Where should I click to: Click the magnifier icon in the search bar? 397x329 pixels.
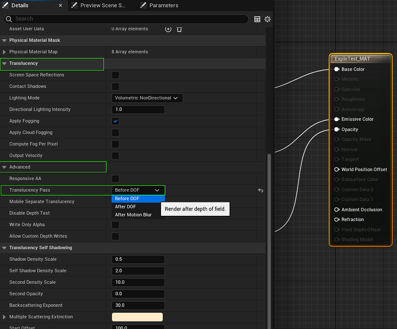click(9, 19)
